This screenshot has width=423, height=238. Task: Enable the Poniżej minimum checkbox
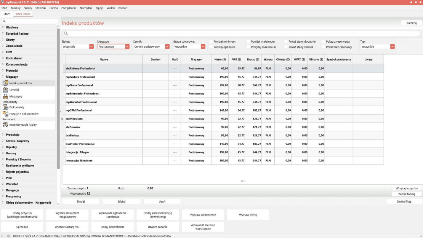tap(211, 42)
